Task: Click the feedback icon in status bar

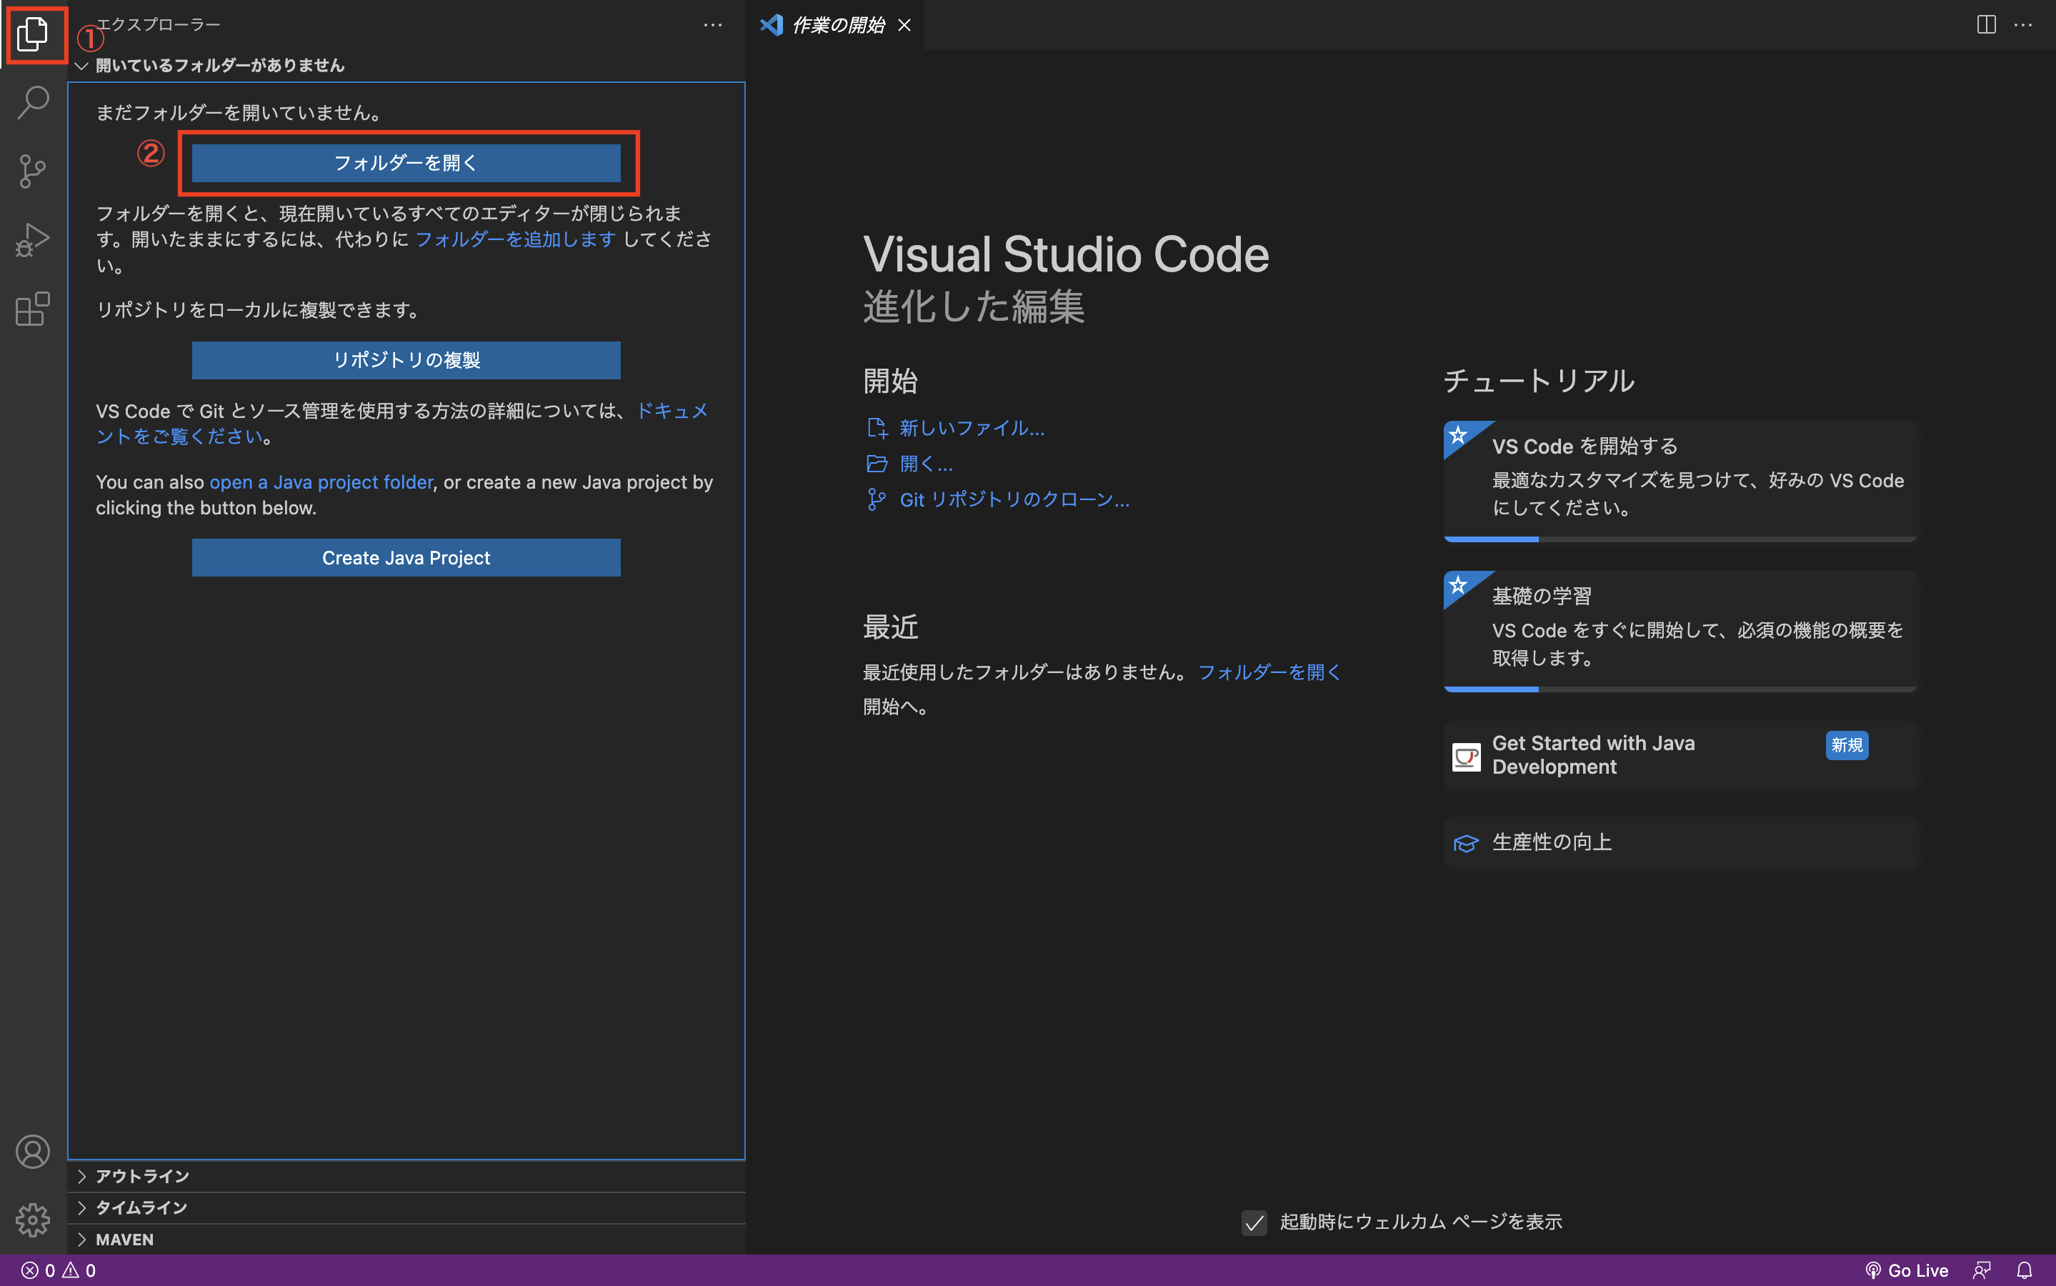Action: pyautogui.click(x=1982, y=1270)
